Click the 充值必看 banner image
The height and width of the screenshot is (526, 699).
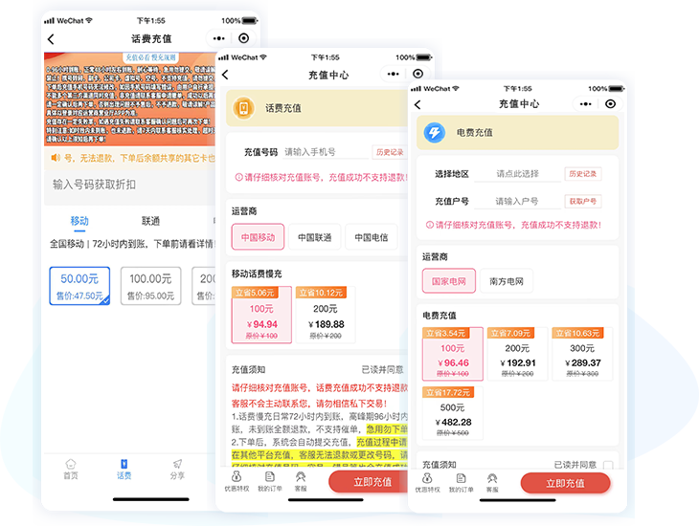pos(129,99)
